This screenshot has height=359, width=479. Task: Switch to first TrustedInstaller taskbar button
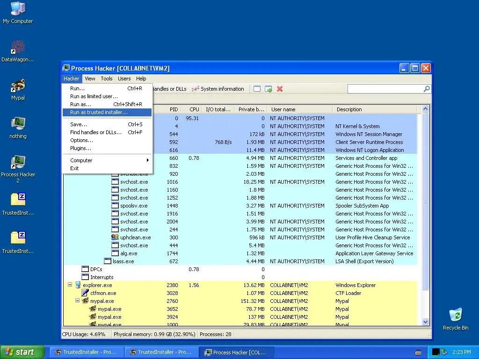[x=87, y=352]
